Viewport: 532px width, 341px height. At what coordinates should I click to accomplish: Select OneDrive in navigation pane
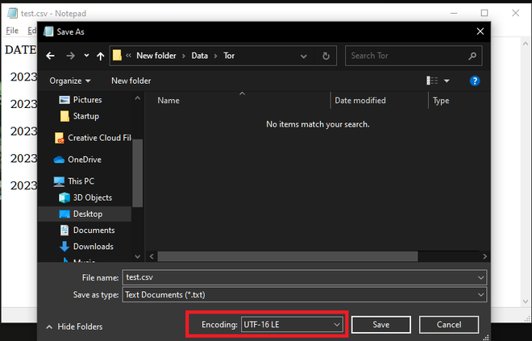[x=85, y=160]
